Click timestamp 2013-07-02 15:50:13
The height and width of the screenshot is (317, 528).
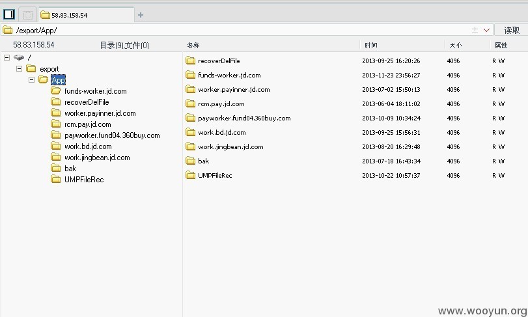(391, 90)
